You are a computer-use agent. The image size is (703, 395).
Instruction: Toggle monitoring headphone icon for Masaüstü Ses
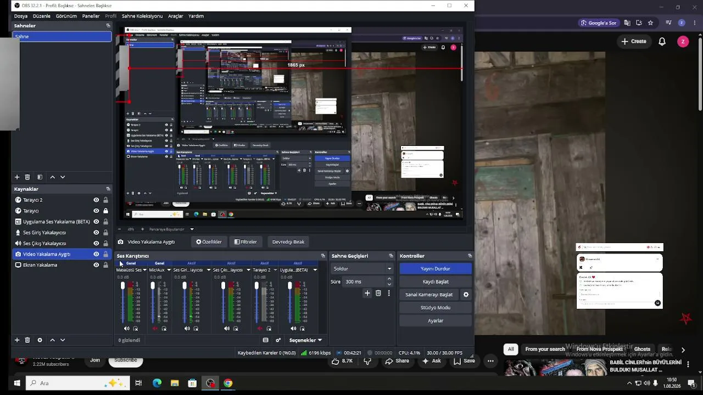tap(136, 329)
